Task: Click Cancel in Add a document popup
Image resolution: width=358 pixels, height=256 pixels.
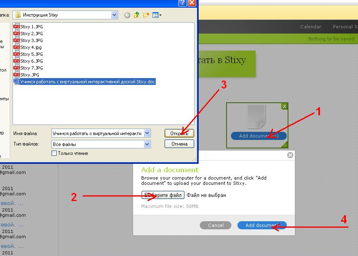Action: click(x=216, y=225)
